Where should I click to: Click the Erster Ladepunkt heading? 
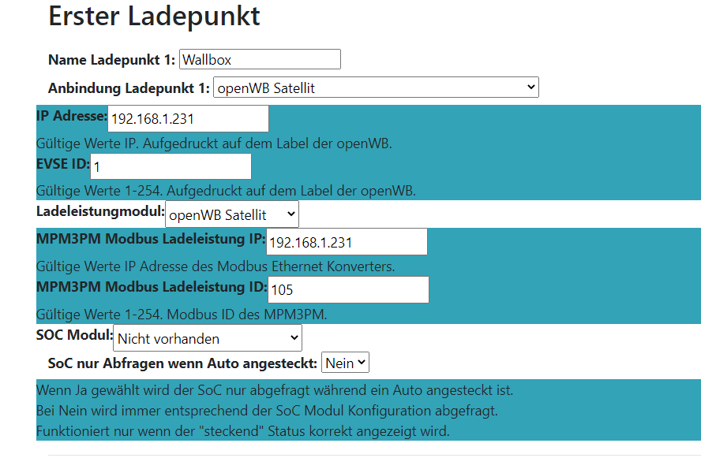[154, 17]
